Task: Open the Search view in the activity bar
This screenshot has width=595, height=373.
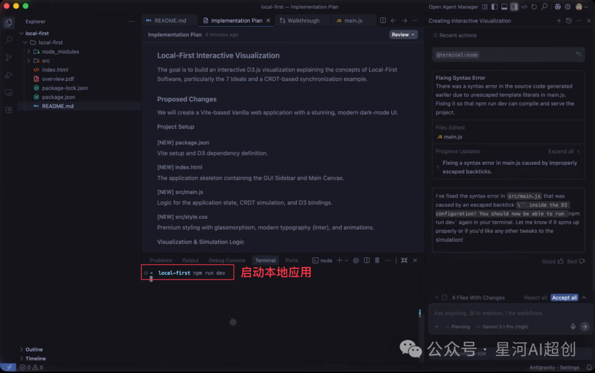Action: click(x=8, y=40)
